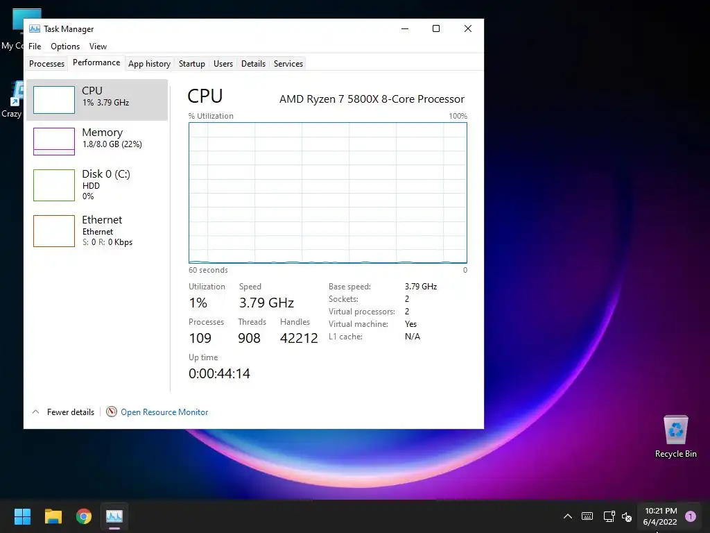Screen dimensions: 710x533
Task: Click the Base speed 3.79 GHz value
Action: (421, 287)
